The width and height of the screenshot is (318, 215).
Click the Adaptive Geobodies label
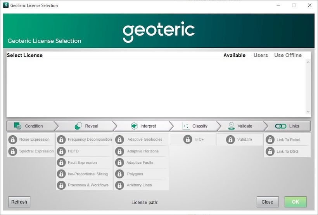[x=145, y=140]
